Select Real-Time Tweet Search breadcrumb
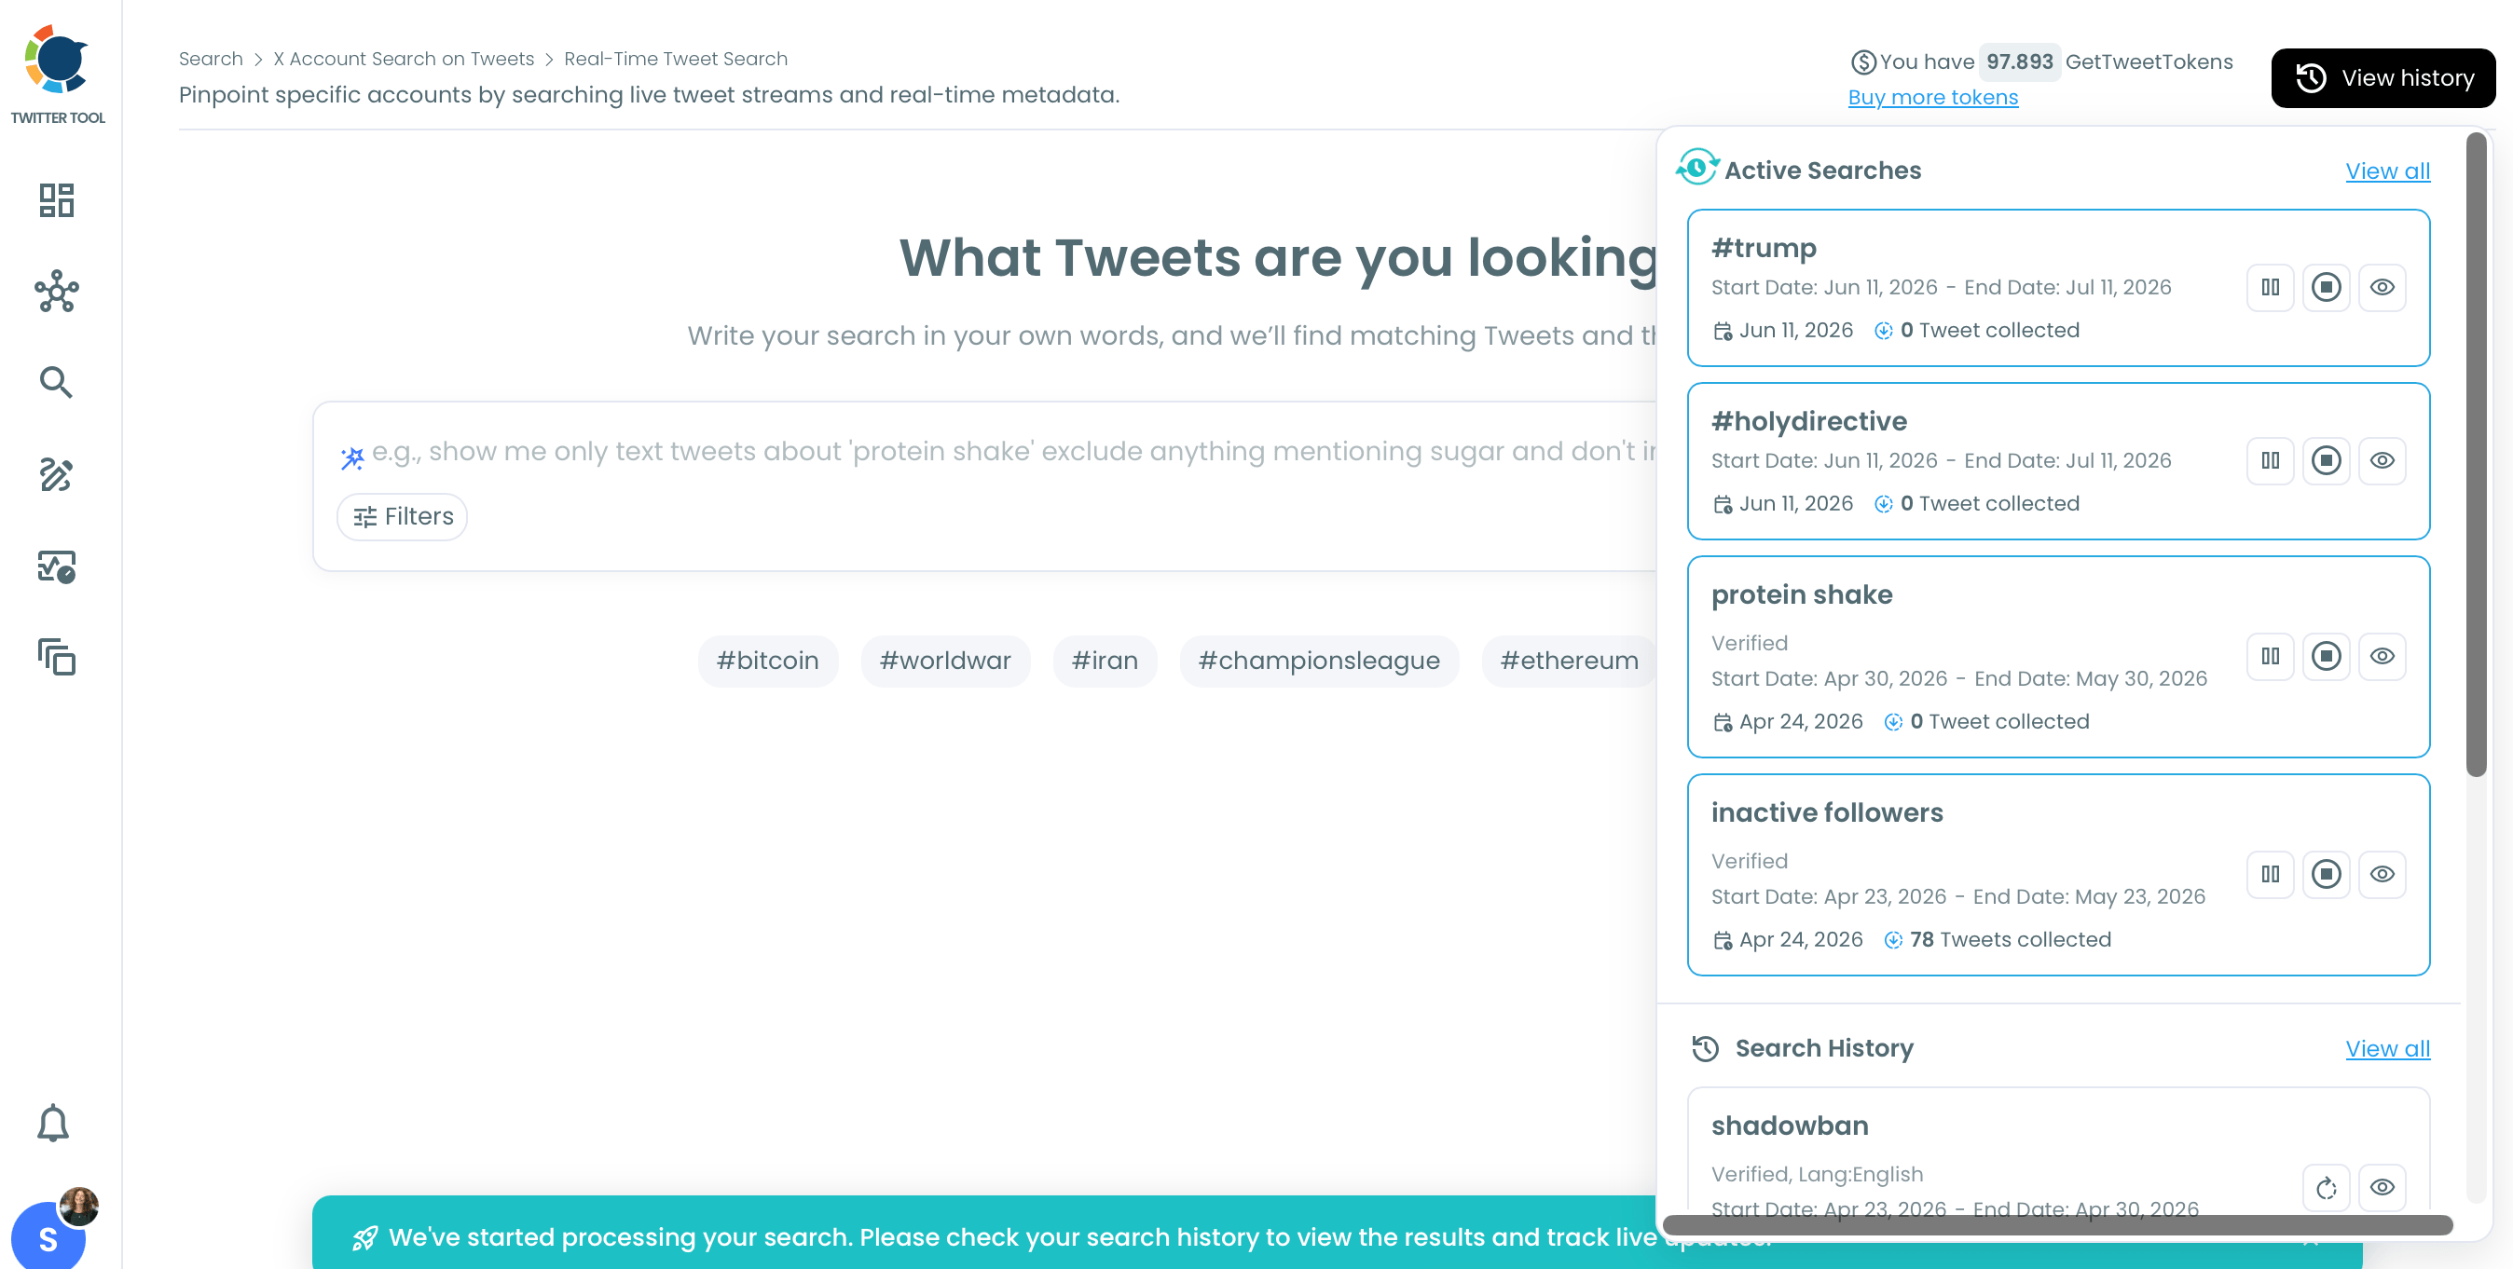The height and width of the screenshot is (1269, 2513). click(x=675, y=59)
